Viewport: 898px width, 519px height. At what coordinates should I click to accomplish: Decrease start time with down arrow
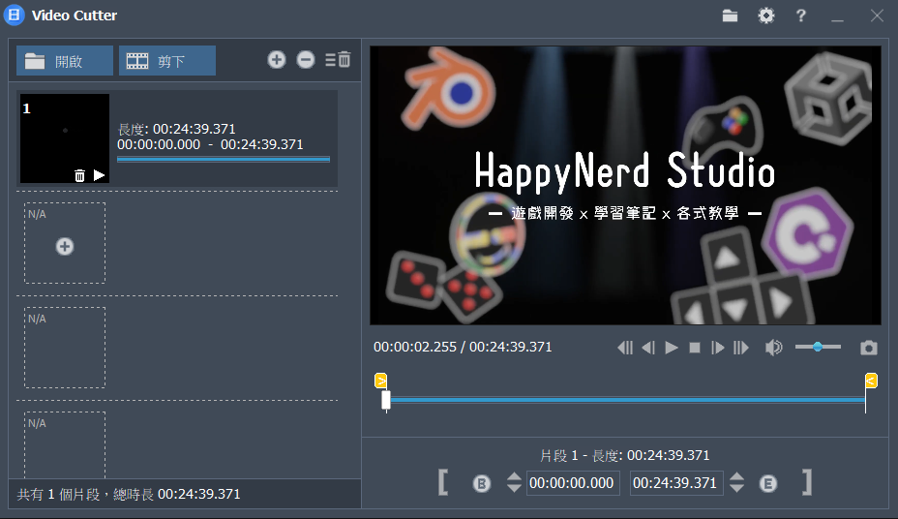pos(514,487)
